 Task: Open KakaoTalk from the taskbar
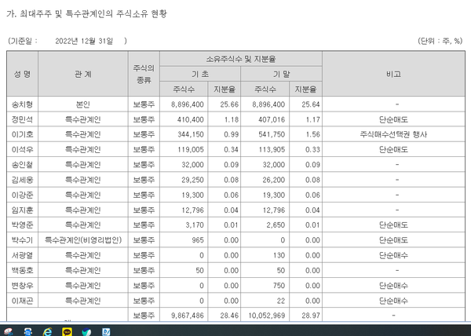pos(67,332)
